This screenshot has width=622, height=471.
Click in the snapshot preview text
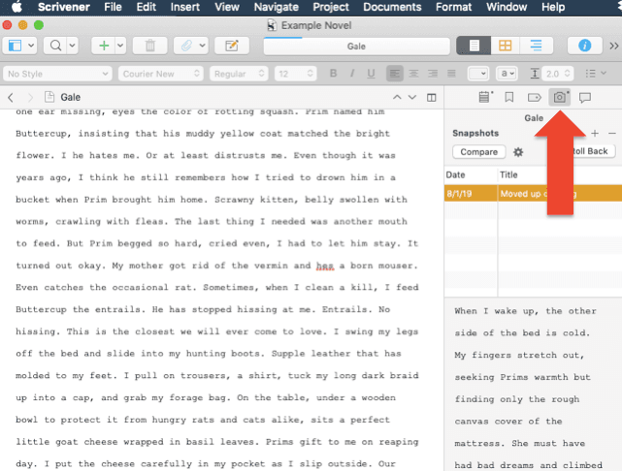(x=533, y=384)
